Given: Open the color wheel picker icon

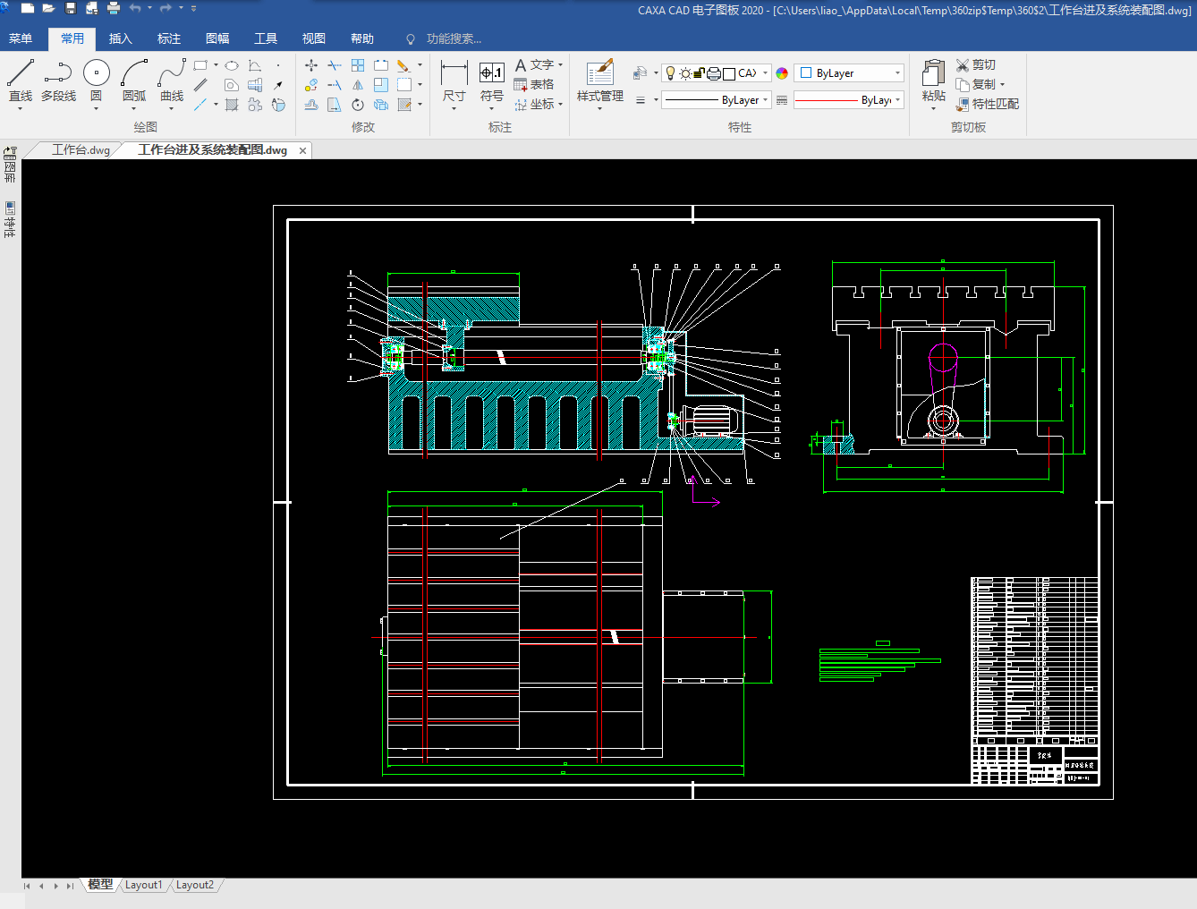Looking at the screenshot, I should 782,73.
